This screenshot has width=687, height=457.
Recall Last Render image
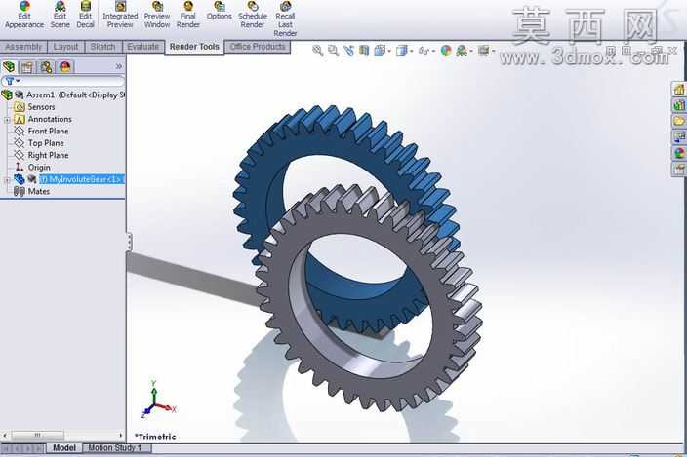click(x=285, y=19)
